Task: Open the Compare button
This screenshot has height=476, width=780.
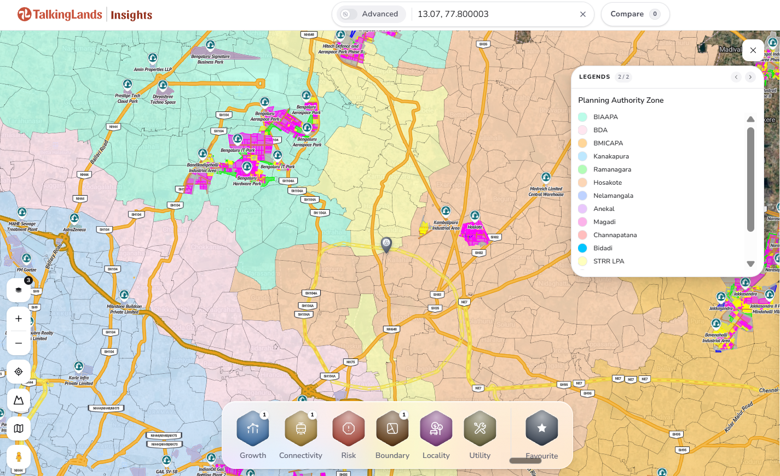Action: pos(635,14)
